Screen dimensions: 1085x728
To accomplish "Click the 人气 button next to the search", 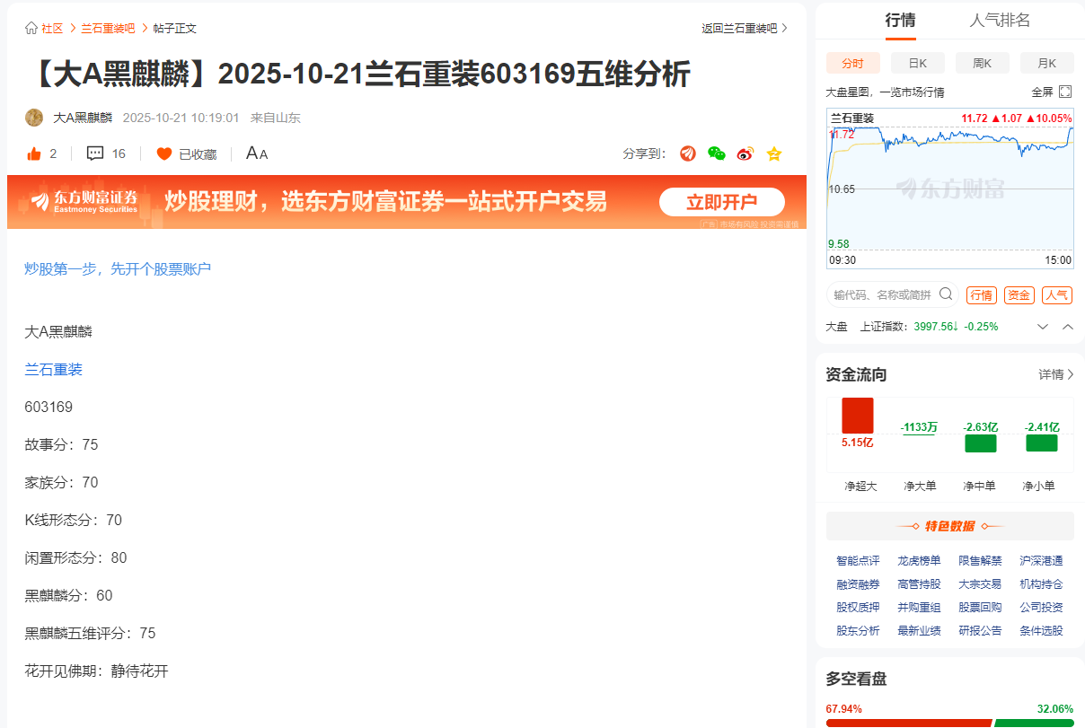I will 1057,295.
